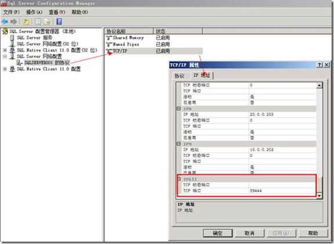Select the IP 地址 tab
This screenshot has width=334, height=244.
[201, 75]
